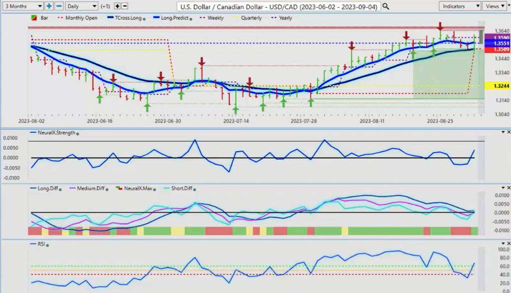Click the red 1.3509 price tag
511x293 pixels.
tap(498, 49)
